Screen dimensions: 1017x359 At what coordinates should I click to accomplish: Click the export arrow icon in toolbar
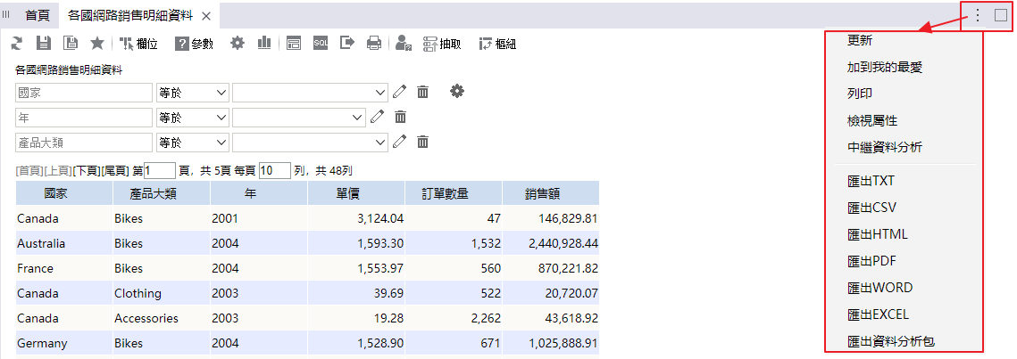point(347,43)
